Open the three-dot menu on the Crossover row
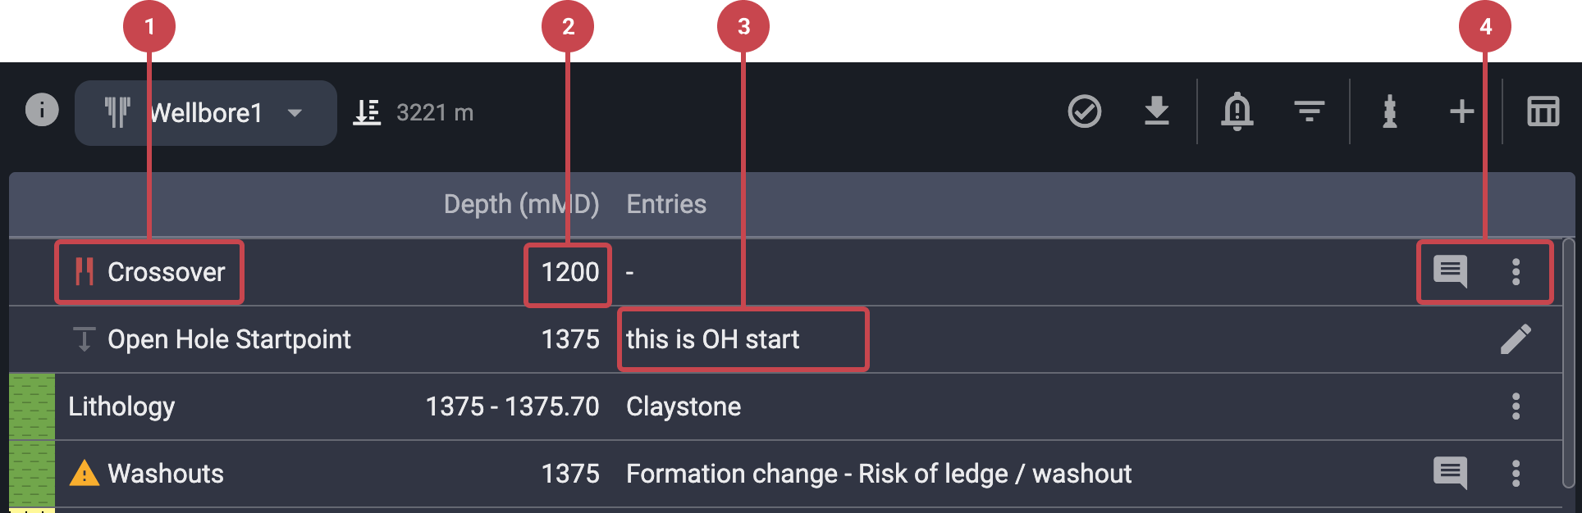 coord(1516,273)
